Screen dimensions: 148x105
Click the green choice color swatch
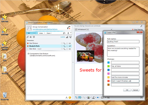[x=108, y=66]
